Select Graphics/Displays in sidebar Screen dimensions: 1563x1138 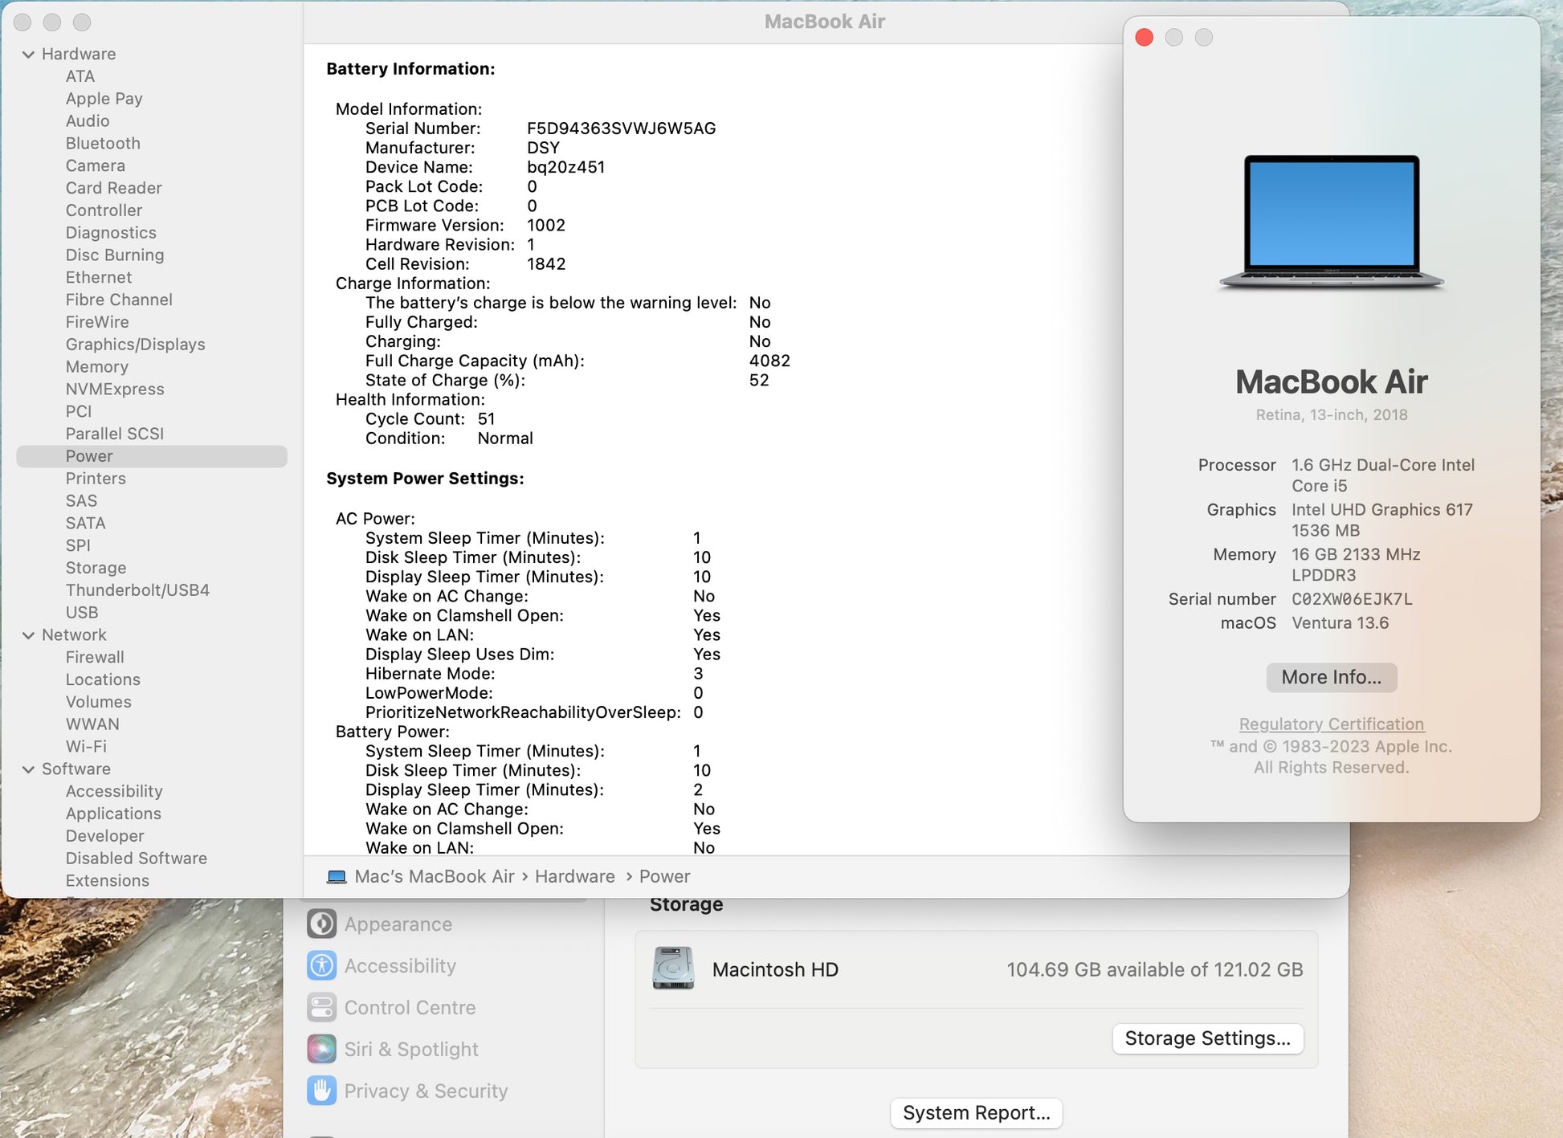pyautogui.click(x=135, y=345)
